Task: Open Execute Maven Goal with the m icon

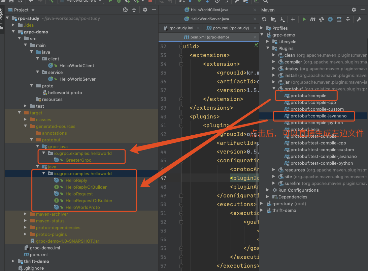Action: tap(312, 19)
